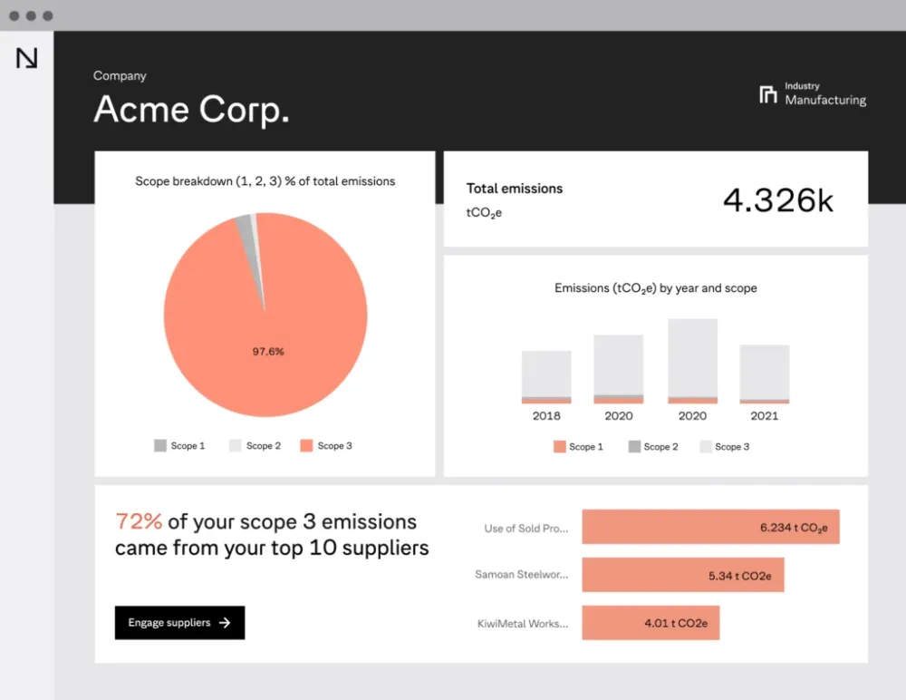Select the Industry Manufacturing building icon
906x700 pixels.
766,93
